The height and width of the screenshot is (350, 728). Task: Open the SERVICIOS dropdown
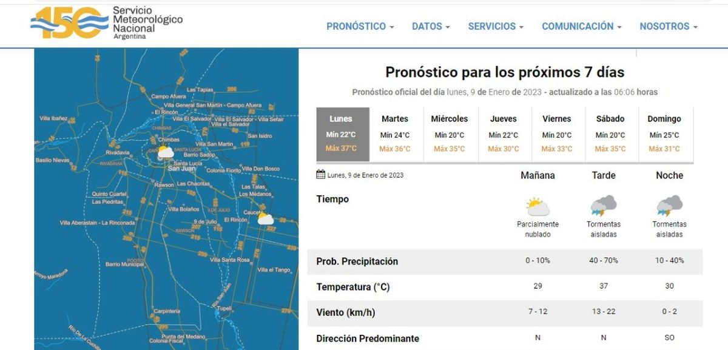496,27
